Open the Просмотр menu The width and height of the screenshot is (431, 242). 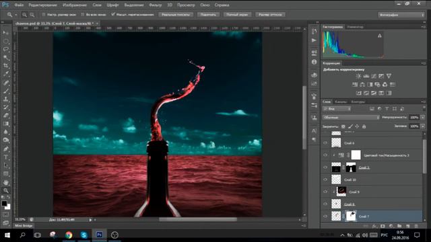tap(186, 5)
